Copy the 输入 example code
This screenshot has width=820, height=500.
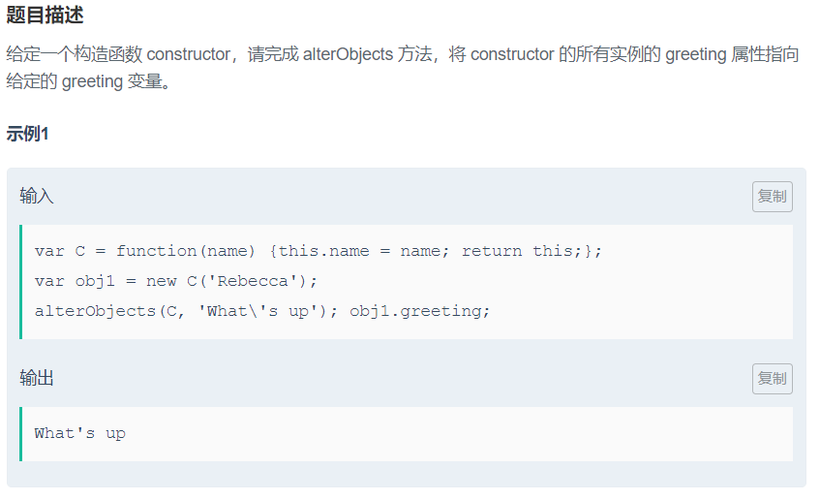(772, 197)
